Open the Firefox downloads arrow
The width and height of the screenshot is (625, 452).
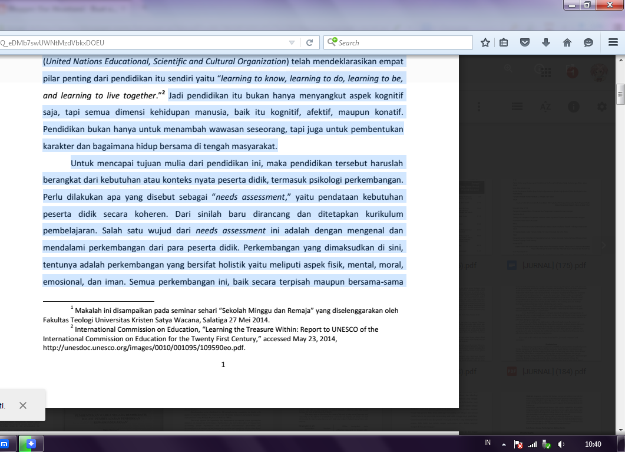546,42
